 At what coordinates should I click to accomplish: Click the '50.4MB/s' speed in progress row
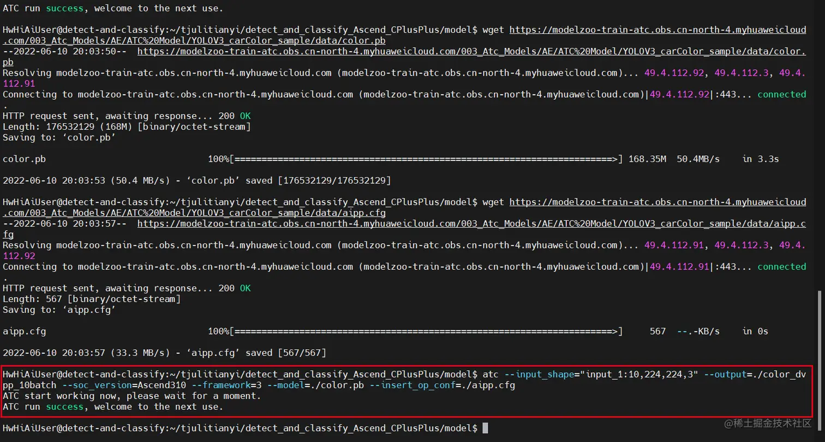(x=698, y=159)
